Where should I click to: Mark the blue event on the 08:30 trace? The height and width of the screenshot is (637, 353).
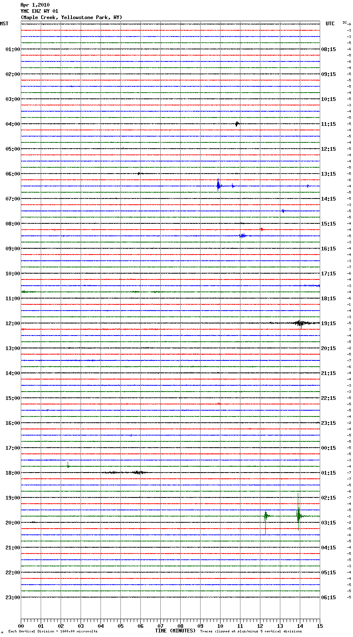click(x=243, y=235)
